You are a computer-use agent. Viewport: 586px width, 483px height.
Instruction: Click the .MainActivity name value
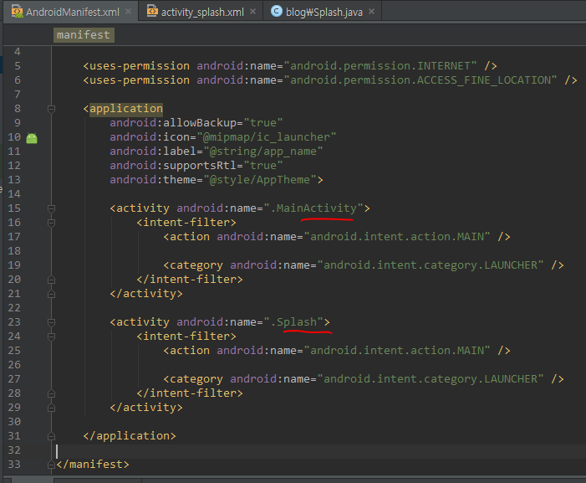point(313,208)
